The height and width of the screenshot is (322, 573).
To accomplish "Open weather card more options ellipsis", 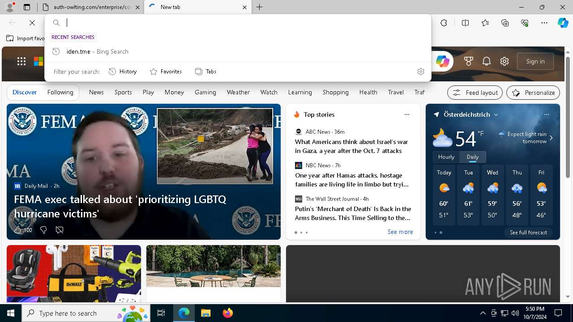I will tap(547, 114).
